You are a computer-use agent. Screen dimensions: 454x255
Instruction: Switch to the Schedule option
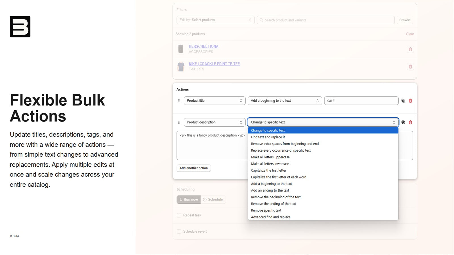[x=213, y=199]
